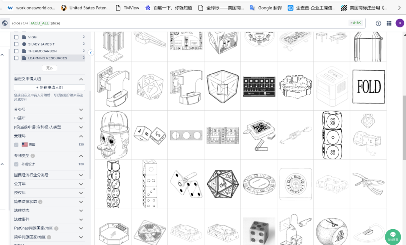406x245 pixels.
Task: Check the SILVEY JAMES T checkbox
Action: [16, 44]
